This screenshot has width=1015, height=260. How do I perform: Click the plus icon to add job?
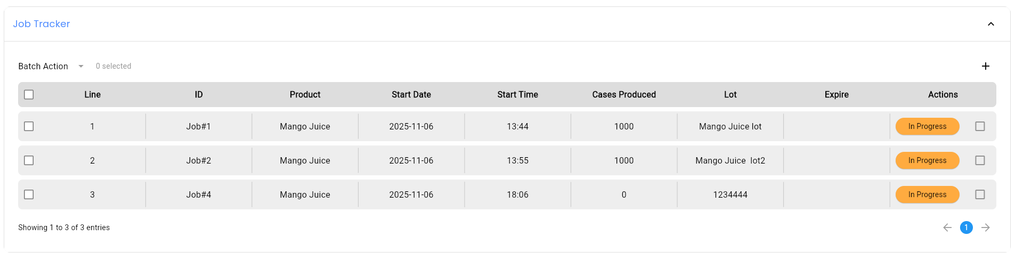click(x=985, y=66)
